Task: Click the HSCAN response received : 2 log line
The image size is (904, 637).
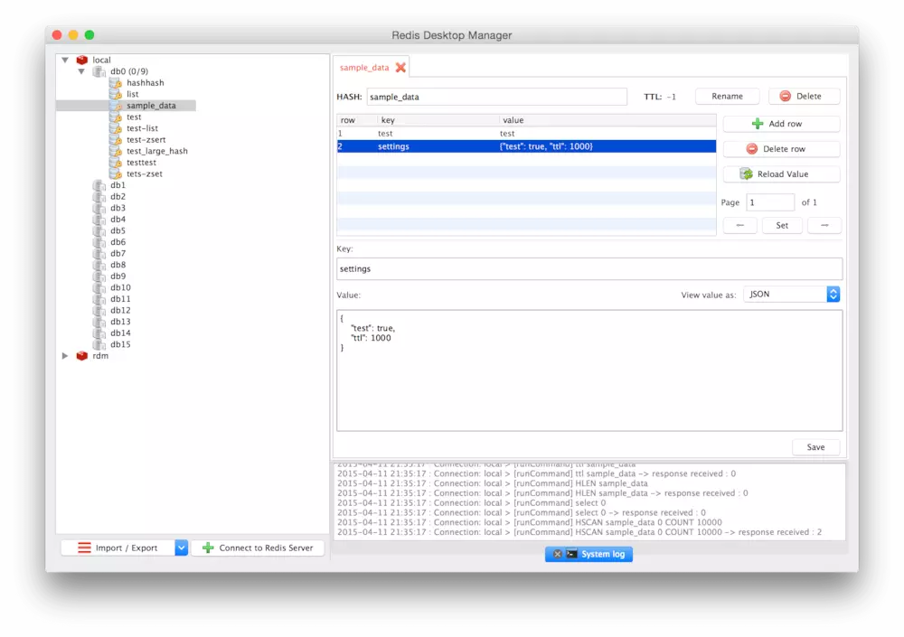Action: (579, 532)
